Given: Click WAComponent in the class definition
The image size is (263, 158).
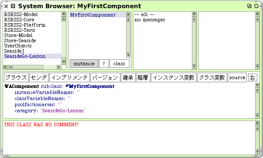Looking at the screenshot, I should click(x=22, y=86).
